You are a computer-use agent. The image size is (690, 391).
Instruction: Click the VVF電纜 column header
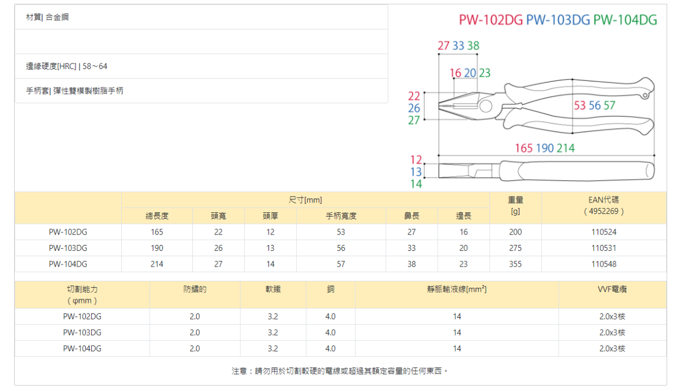pos(612,289)
